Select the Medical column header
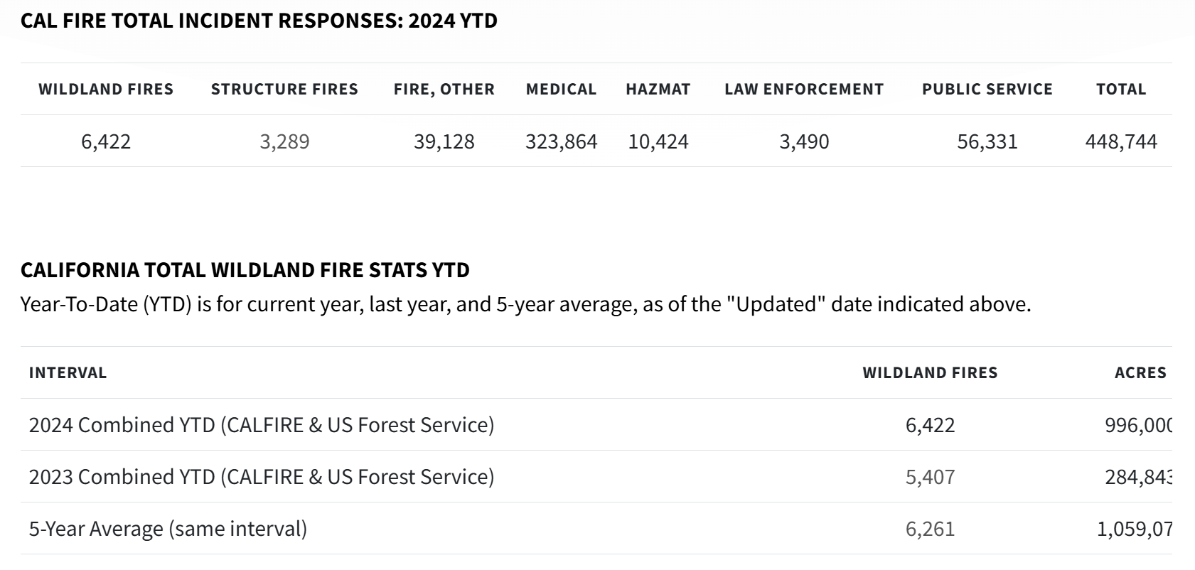This screenshot has height=570, width=1195. tap(561, 89)
